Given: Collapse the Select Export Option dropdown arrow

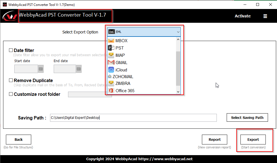Looking at the screenshot, I should pos(178,32).
